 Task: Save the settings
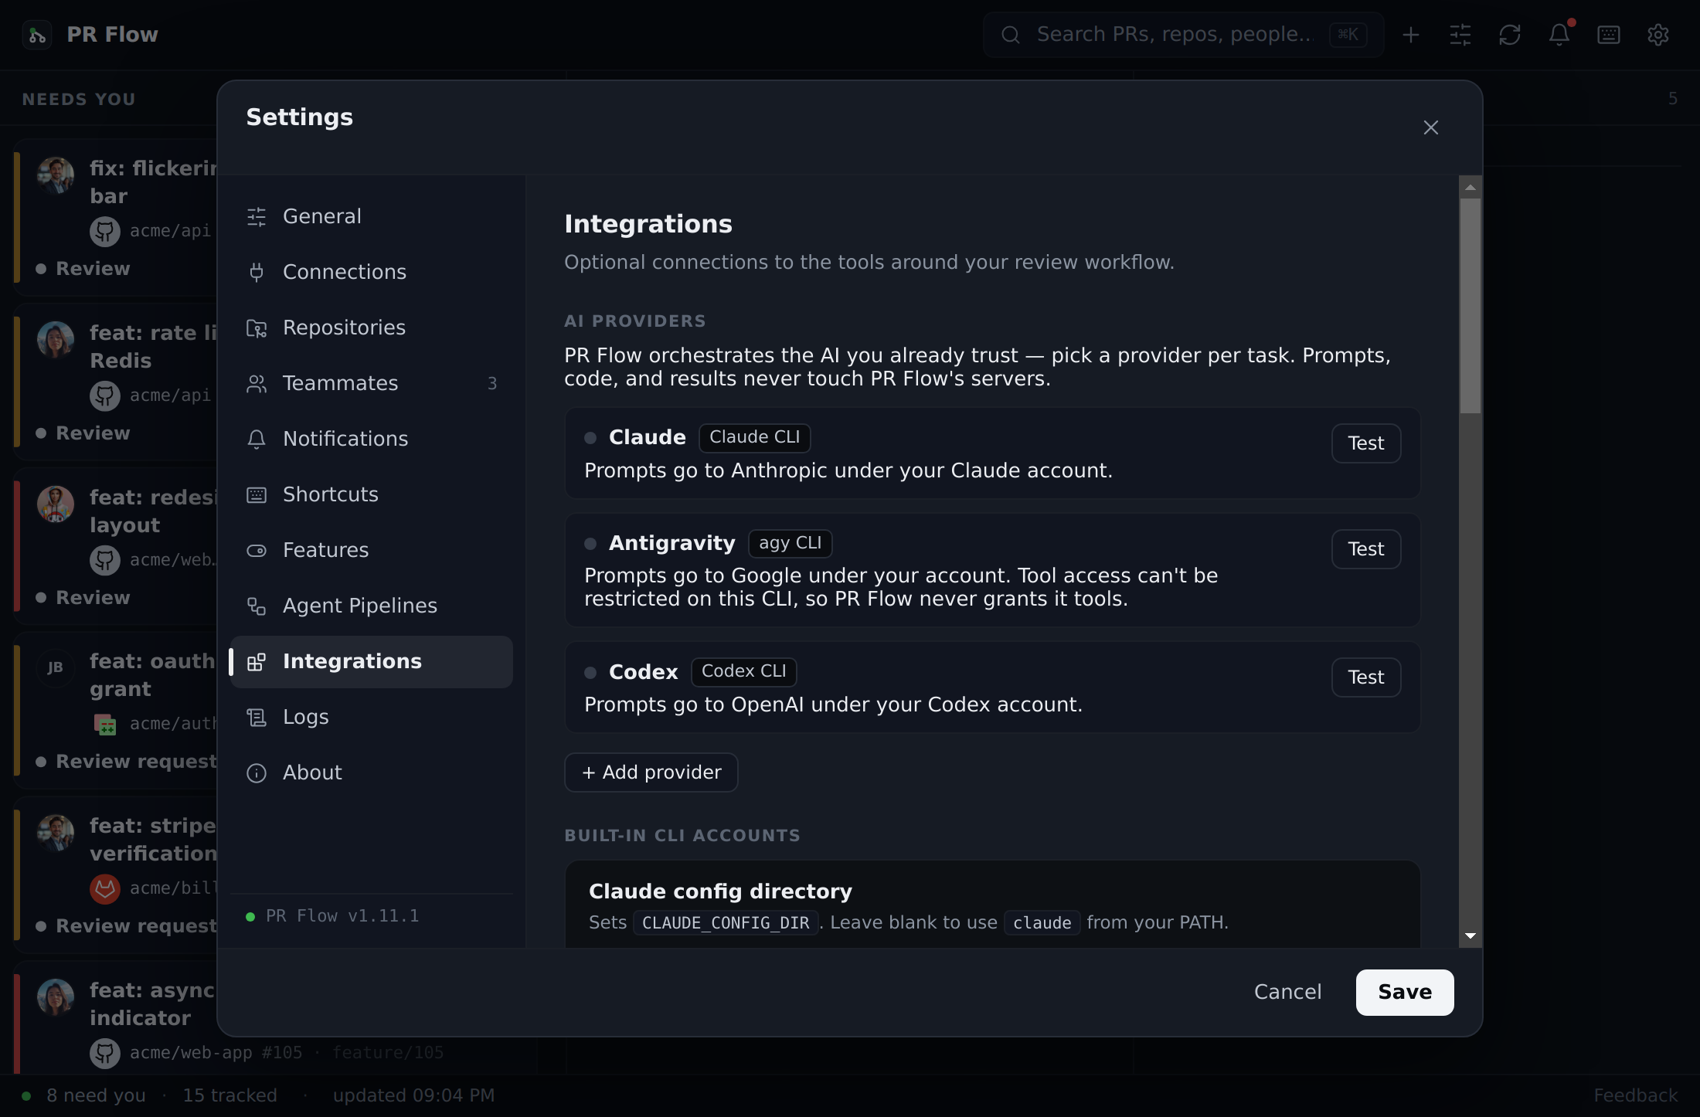point(1405,992)
